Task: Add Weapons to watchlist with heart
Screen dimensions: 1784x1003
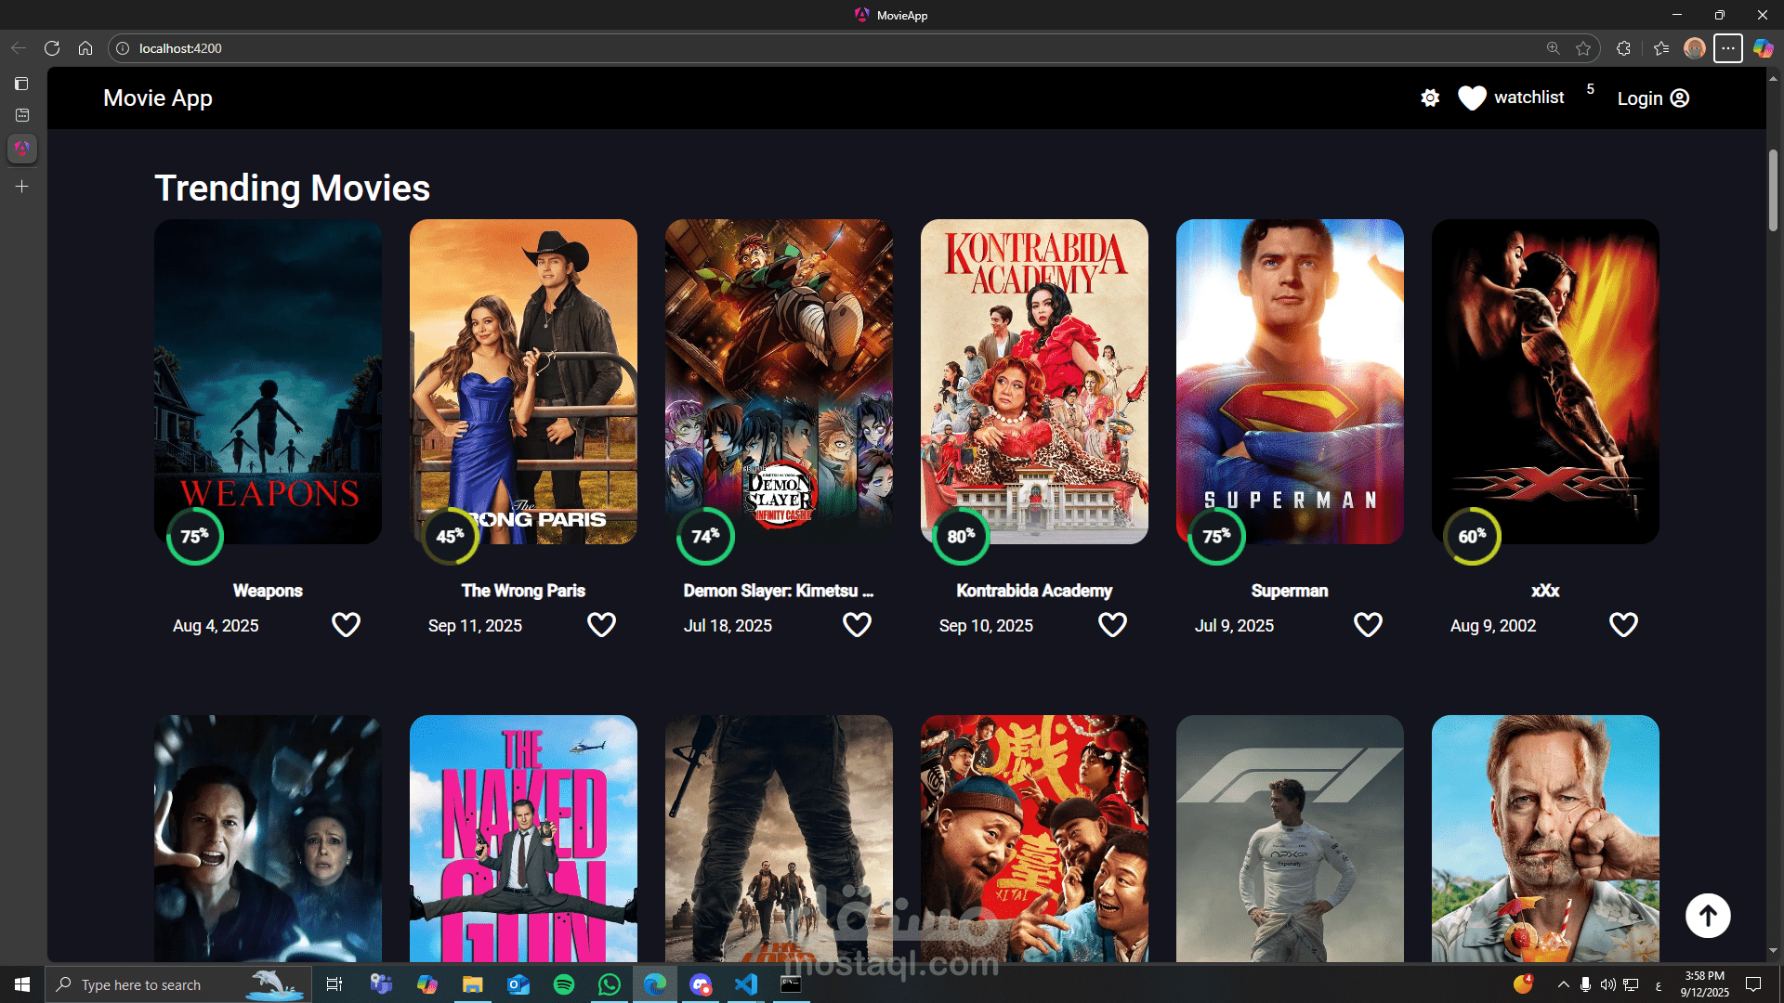Action: point(346,625)
